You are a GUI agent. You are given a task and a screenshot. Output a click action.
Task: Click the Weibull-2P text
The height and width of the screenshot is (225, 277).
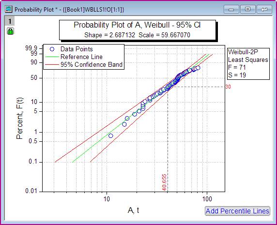(243, 52)
